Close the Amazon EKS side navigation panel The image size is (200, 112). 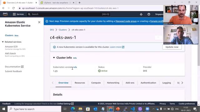pos(39,22)
